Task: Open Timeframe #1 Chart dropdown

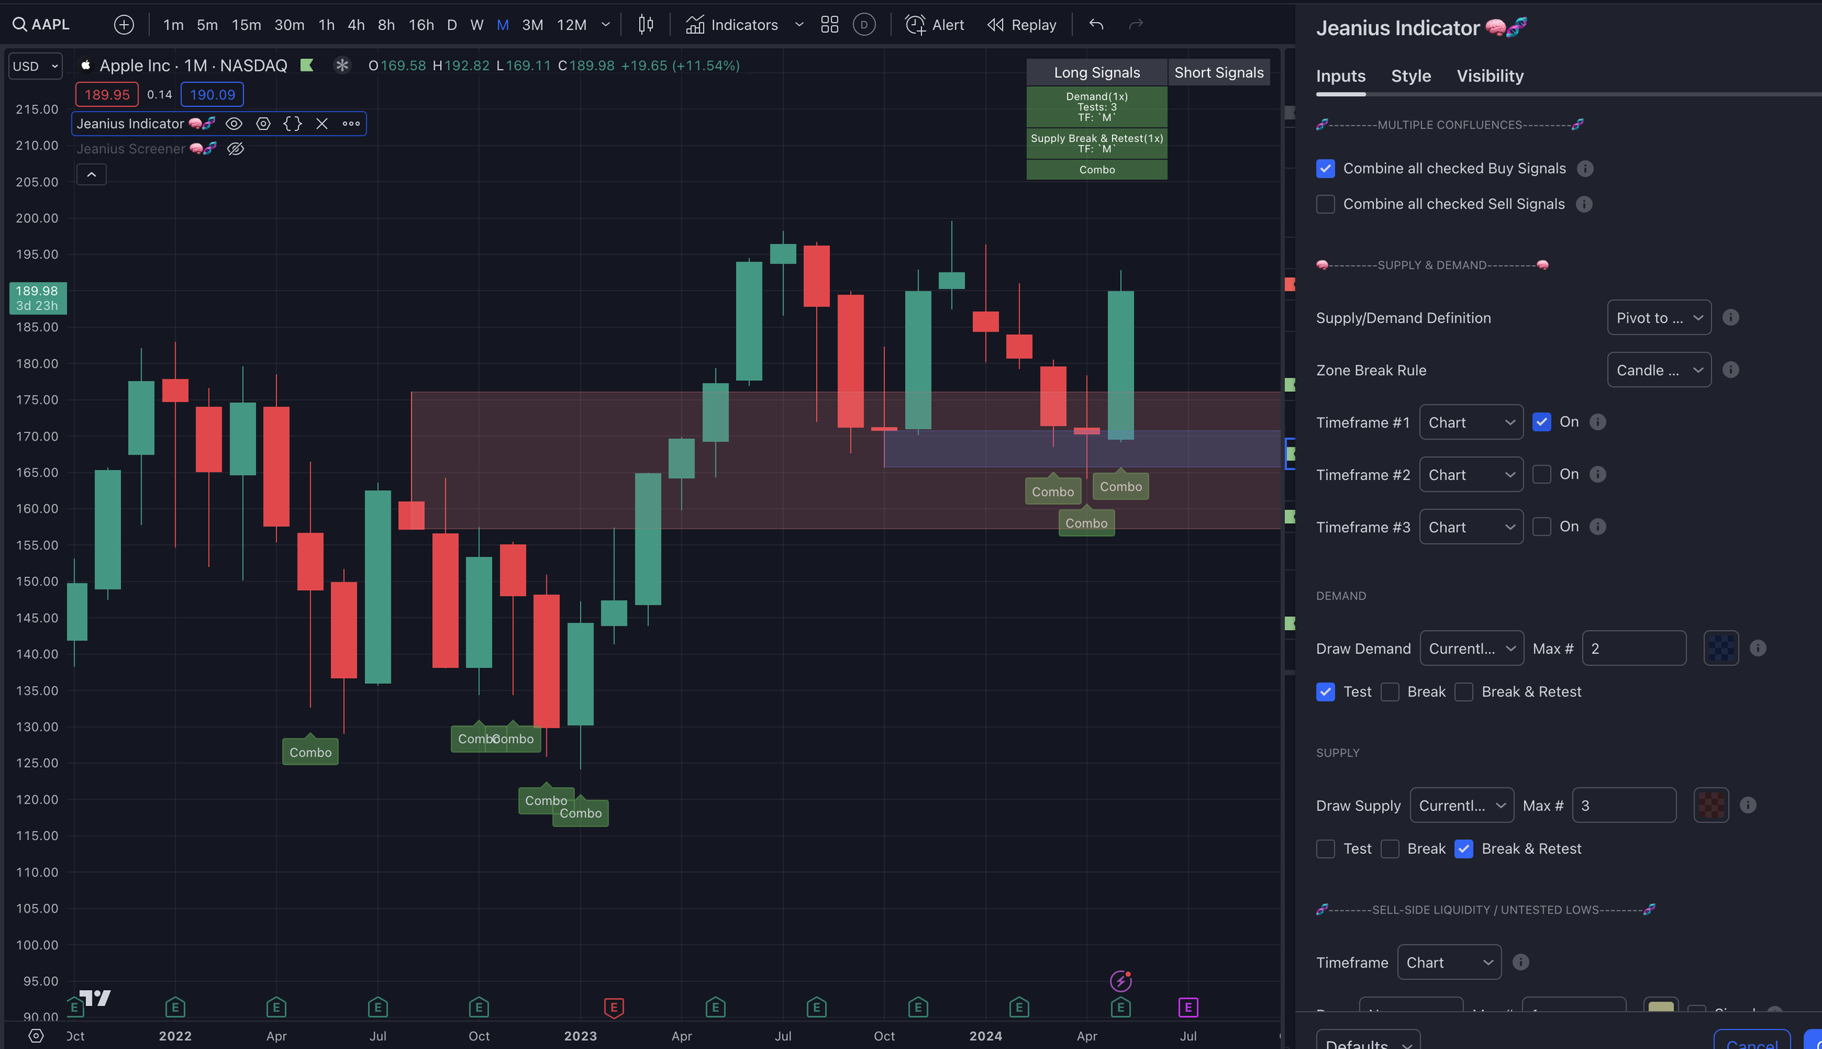Action: [x=1471, y=423]
